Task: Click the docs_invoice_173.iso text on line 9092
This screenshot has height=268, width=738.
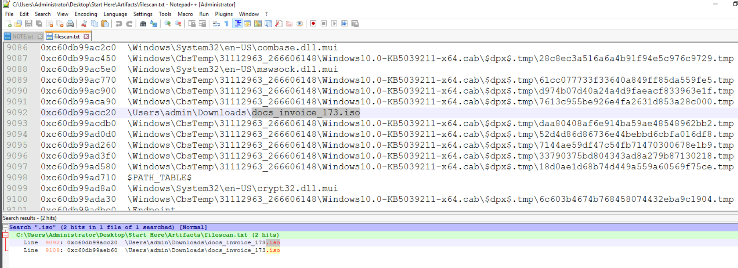Action: coord(306,113)
